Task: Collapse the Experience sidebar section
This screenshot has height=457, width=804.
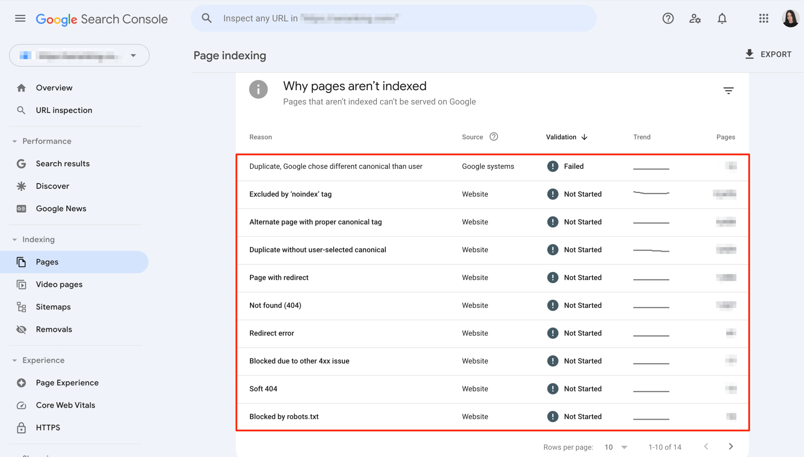Action: [x=15, y=360]
